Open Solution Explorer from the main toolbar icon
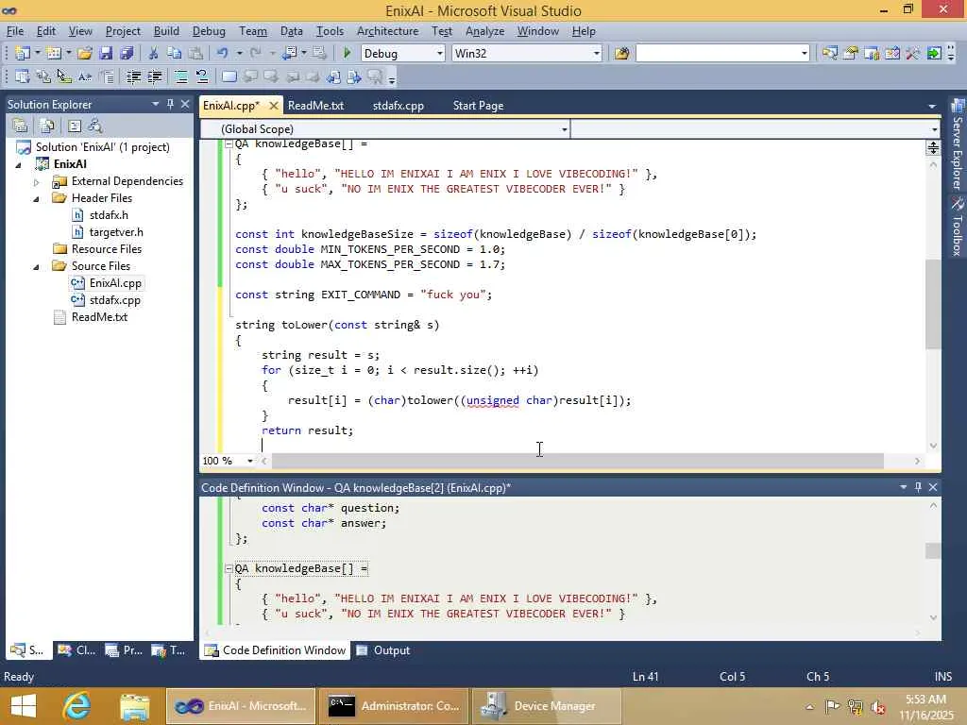 click(829, 54)
